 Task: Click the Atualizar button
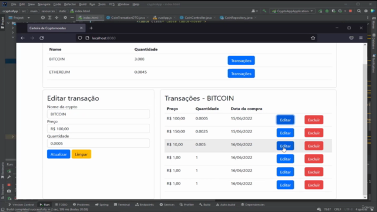tap(59, 154)
